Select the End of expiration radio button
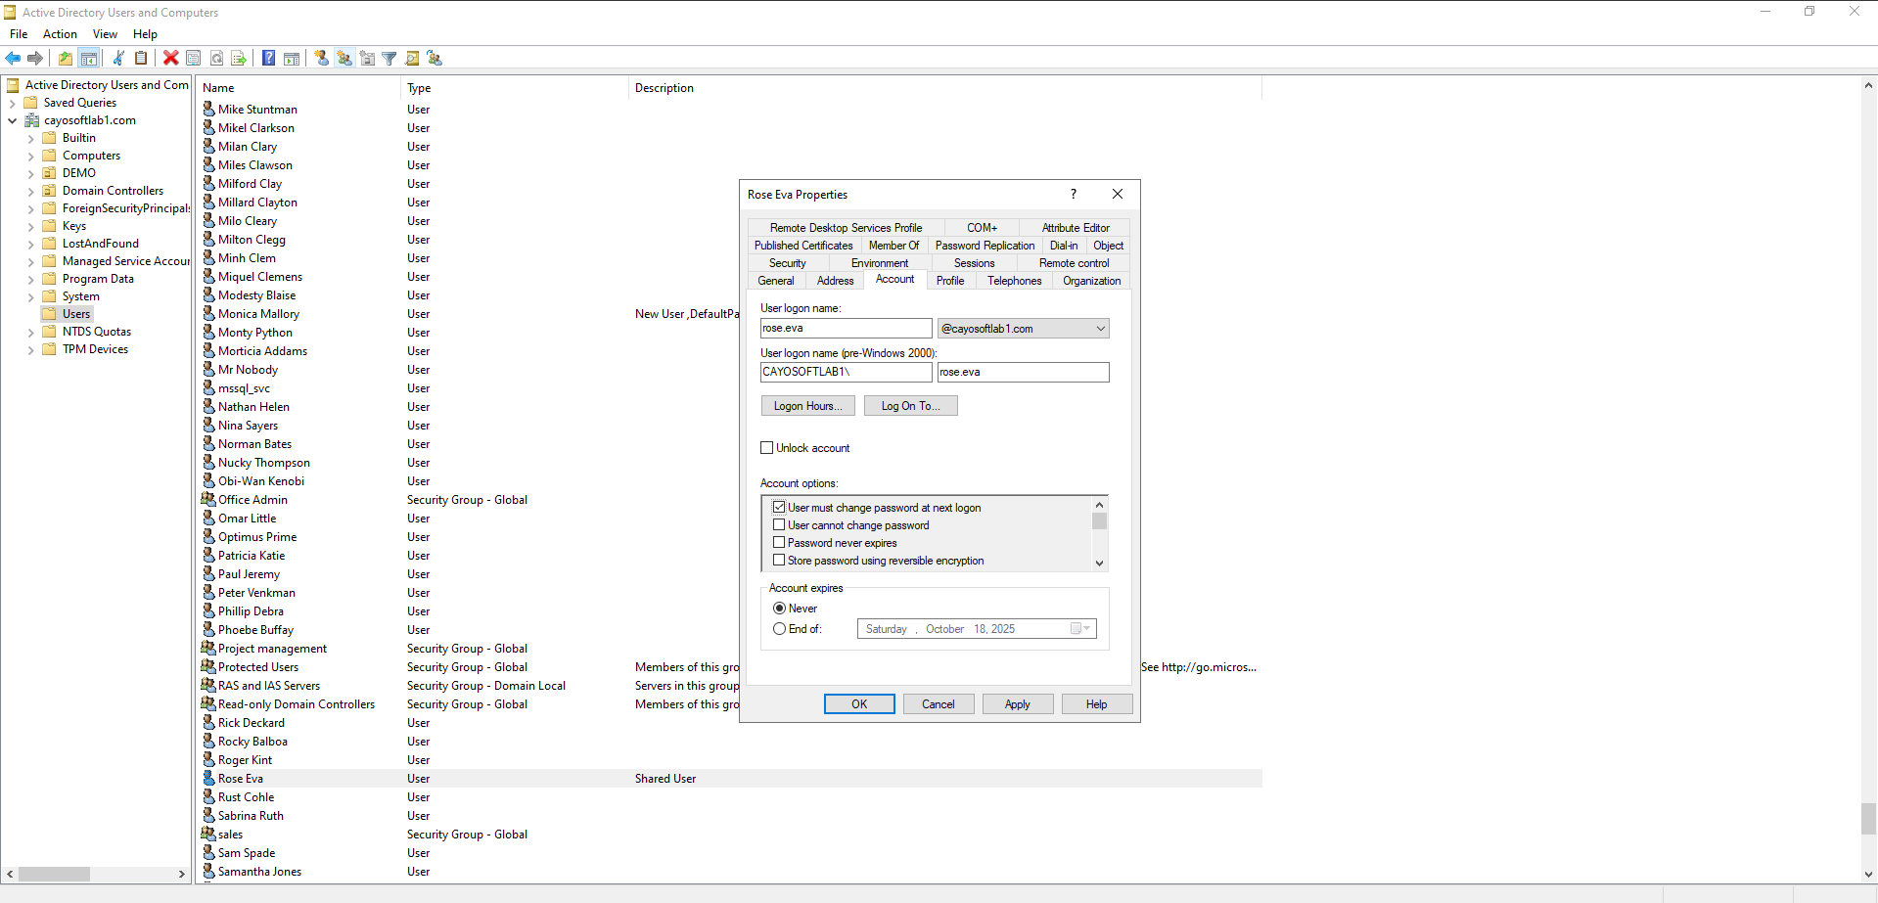The height and width of the screenshot is (903, 1878). click(x=780, y=629)
